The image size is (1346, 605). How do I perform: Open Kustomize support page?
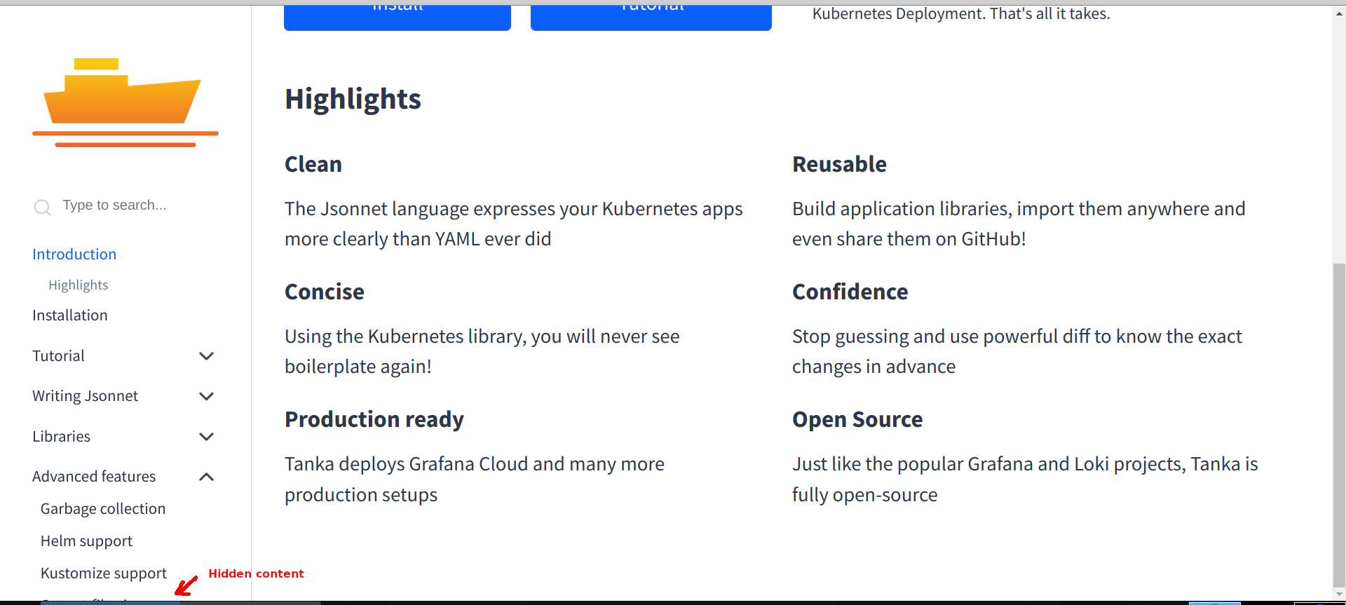pyautogui.click(x=104, y=573)
